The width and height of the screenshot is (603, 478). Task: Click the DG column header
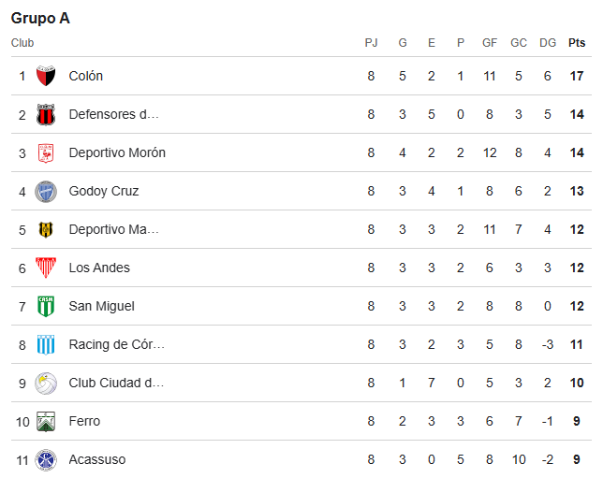[x=548, y=43]
